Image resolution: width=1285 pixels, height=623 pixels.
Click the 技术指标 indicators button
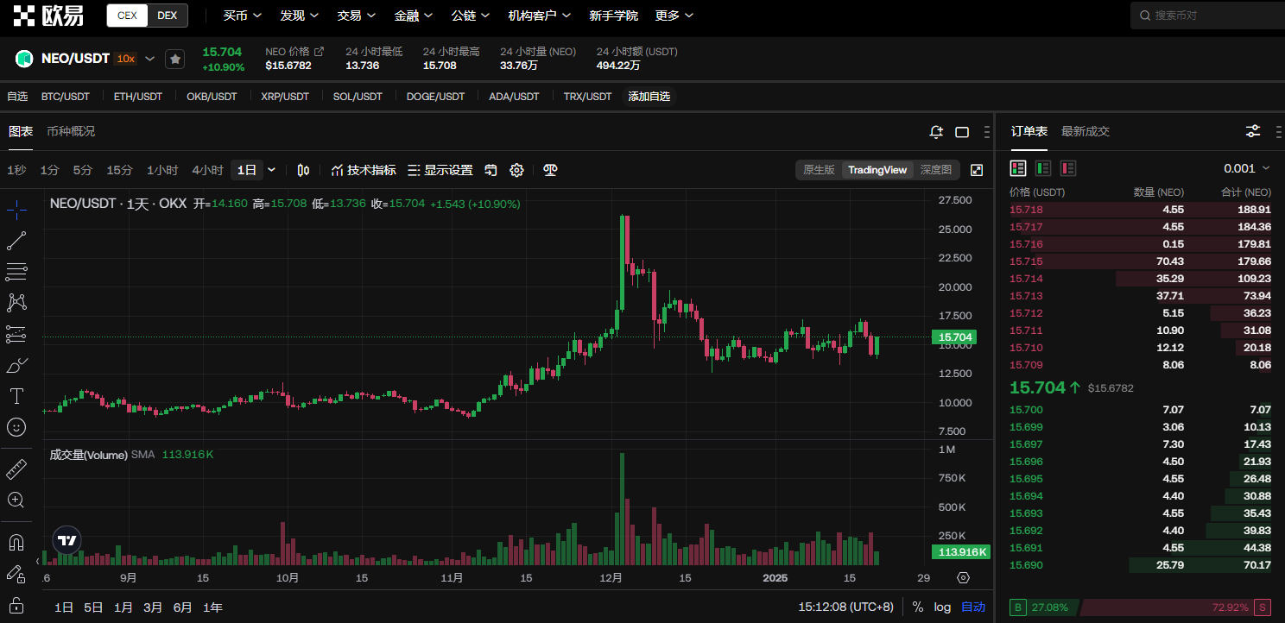pos(364,170)
